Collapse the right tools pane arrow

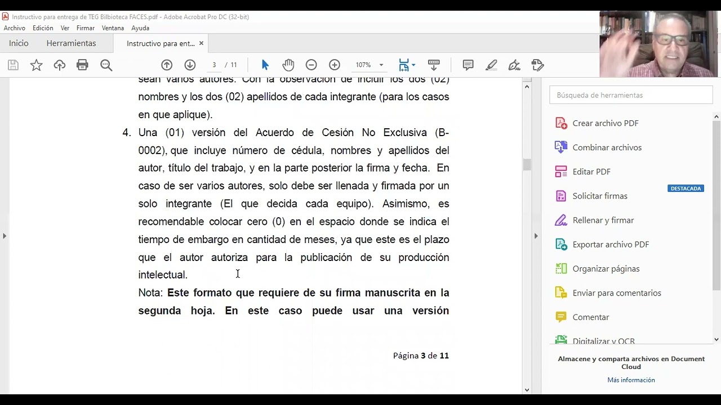pos(536,236)
